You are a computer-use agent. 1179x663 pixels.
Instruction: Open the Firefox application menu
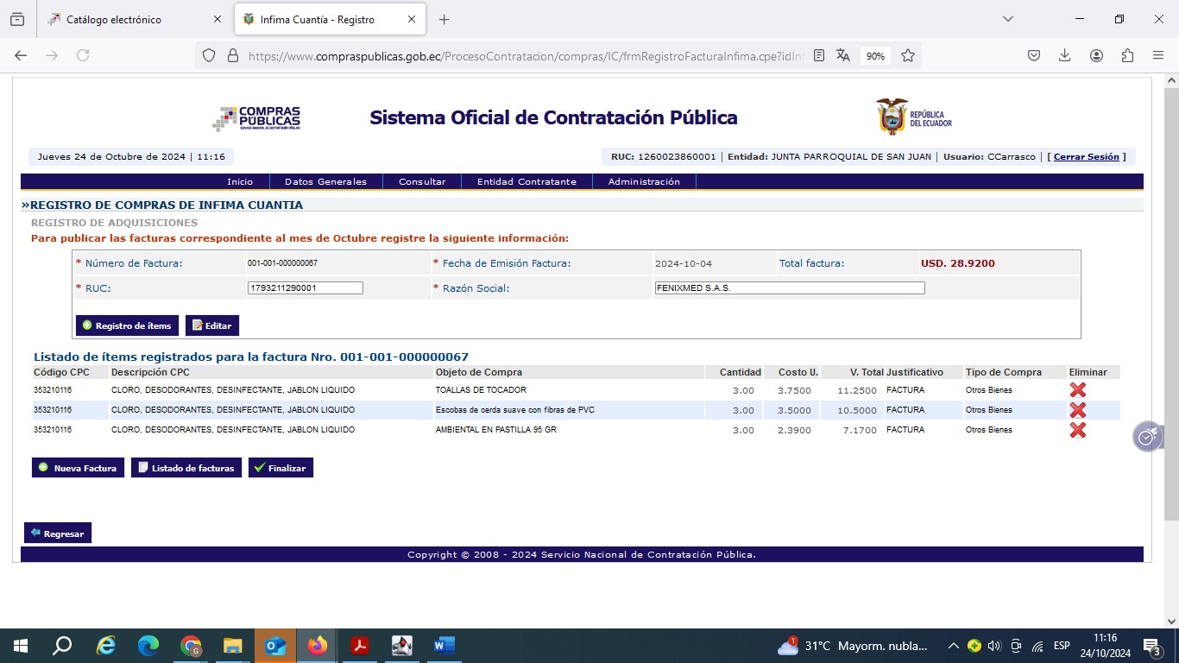pyautogui.click(x=1158, y=55)
